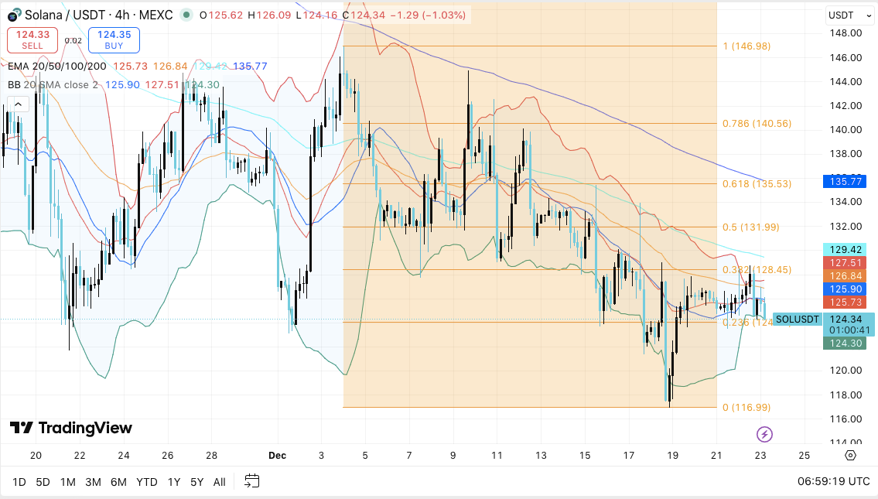Switch to the YTD range

(x=147, y=482)
